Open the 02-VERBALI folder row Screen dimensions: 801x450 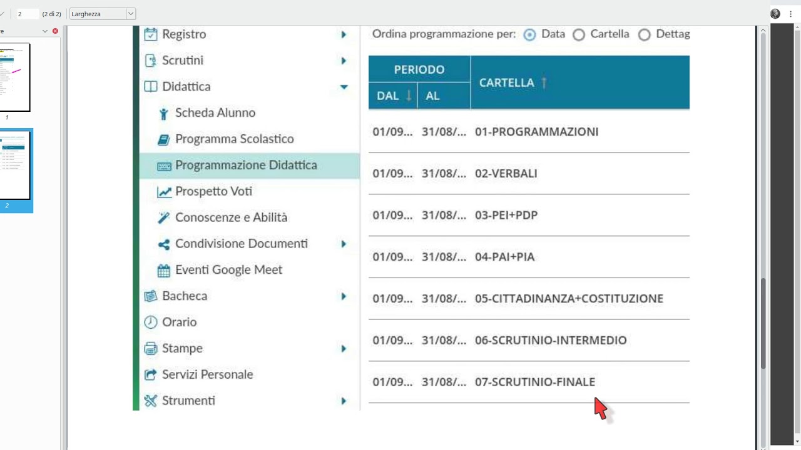pos(529,174)
